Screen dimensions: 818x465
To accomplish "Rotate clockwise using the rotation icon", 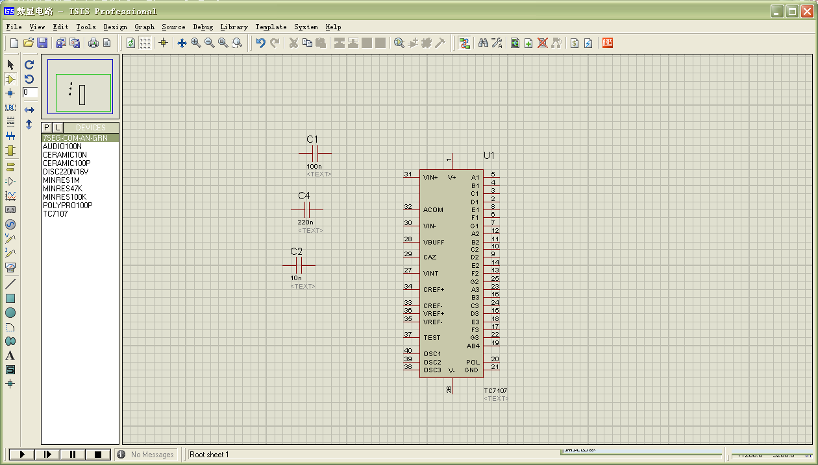I will 29,65.
